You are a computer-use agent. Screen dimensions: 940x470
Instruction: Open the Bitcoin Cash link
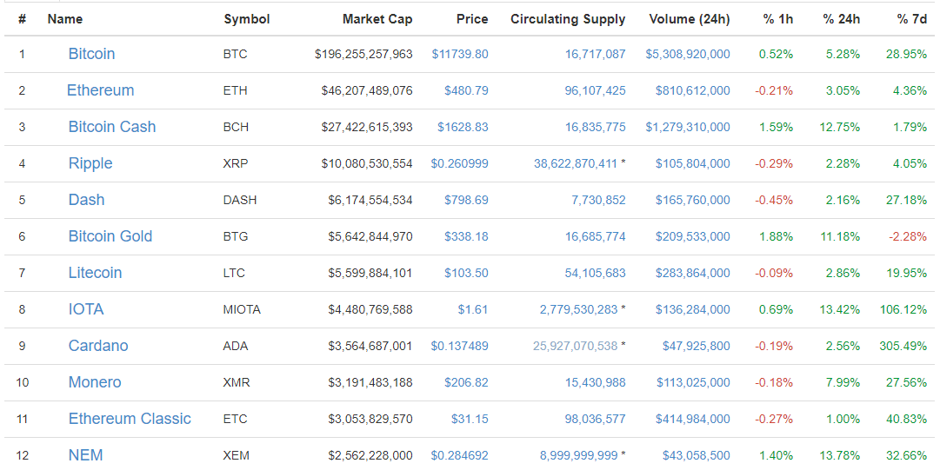112,127
